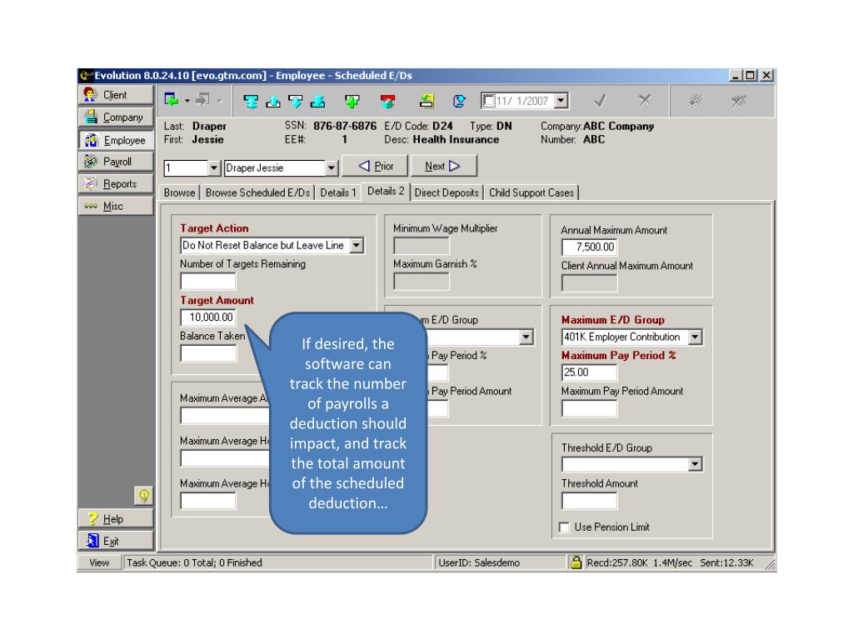
Task: Open the Target Action dropdown
Action: click(x=357, y=246)
